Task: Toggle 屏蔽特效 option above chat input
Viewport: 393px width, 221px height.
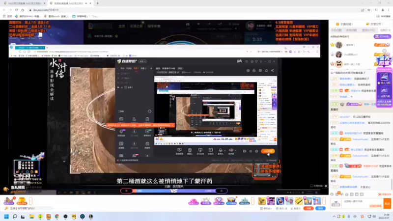Action: [384, 194]
